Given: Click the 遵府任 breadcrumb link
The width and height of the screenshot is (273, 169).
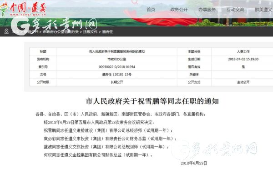Looking at the screenshot, I should point(107,32).
